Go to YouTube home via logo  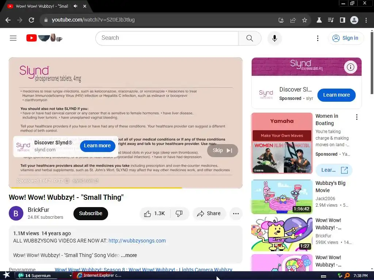pos(44,38)
